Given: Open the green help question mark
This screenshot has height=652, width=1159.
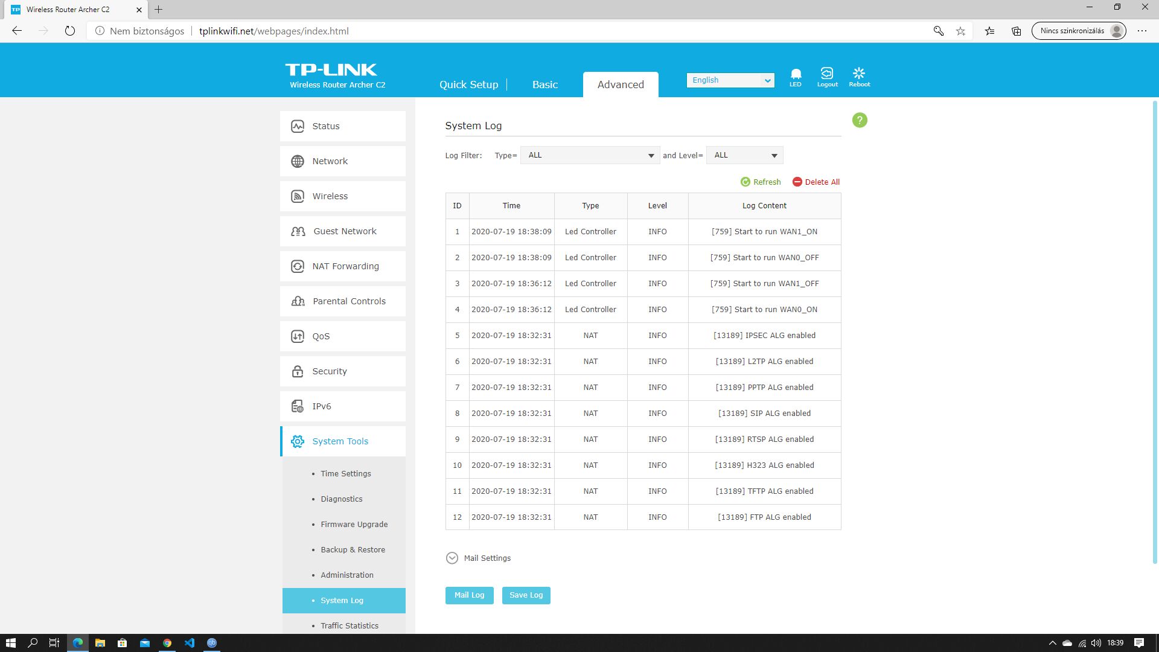Looking at the screenshot, I should (860, 120).
